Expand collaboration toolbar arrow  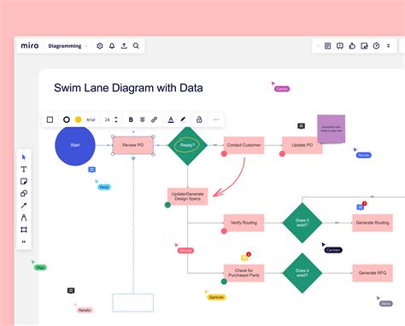click(x=318, y=46)
